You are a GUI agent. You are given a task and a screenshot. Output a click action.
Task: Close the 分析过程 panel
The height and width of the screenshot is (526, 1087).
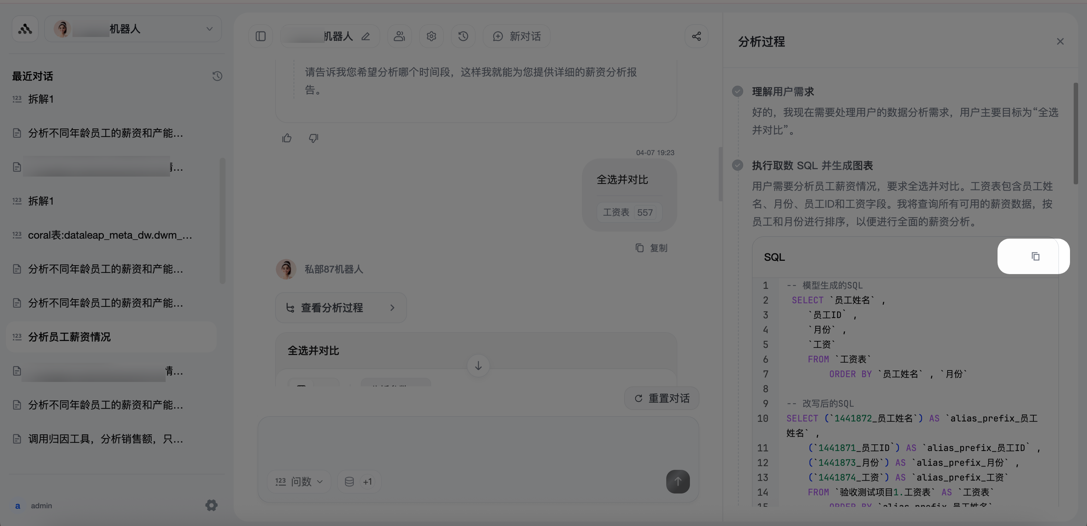(1060, 41)
